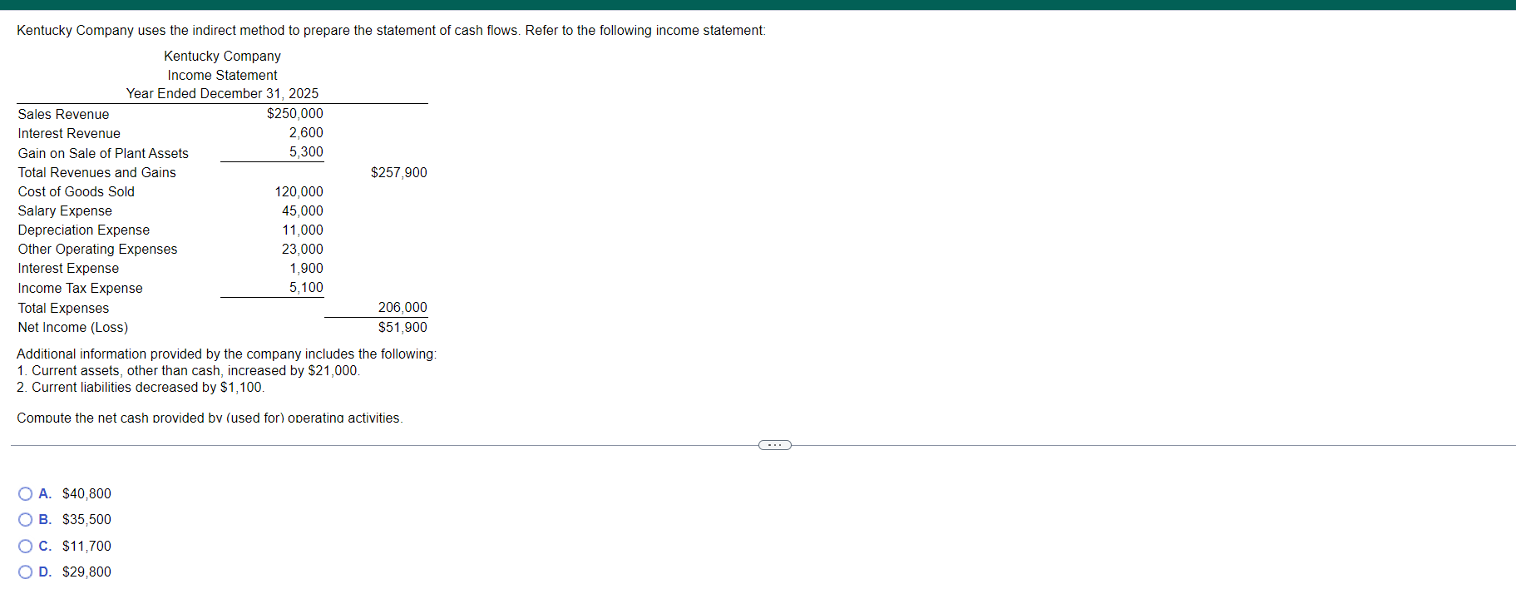The height and width of the screenshot is (589, 1516).
Task: Click the 11,000 depreciation amount
Action: (302, 230)
